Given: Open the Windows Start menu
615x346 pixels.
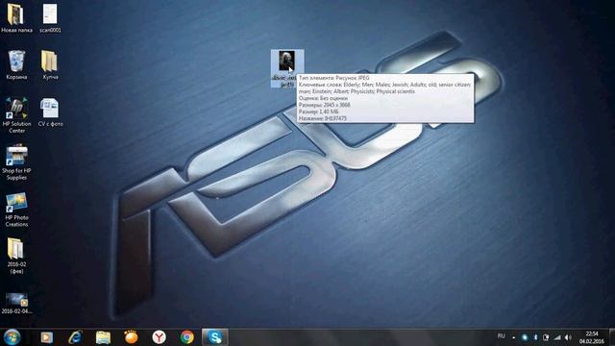Looking at the screenshot, I should pyautogui.click(x=12, y=337).
